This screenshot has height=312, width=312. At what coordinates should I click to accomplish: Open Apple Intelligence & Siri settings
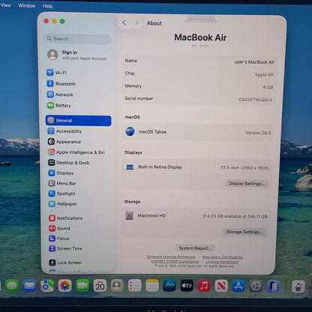(76, 152)
